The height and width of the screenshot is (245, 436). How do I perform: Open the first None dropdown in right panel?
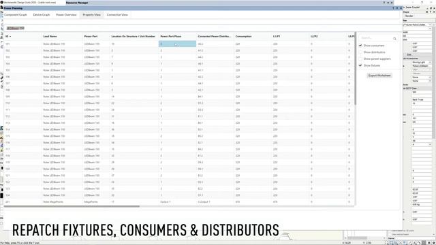point(422,77)
